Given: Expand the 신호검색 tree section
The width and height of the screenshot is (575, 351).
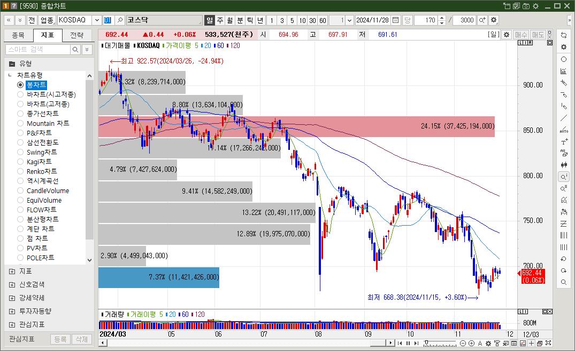Looking at the screenshot, I should [12, 284].
